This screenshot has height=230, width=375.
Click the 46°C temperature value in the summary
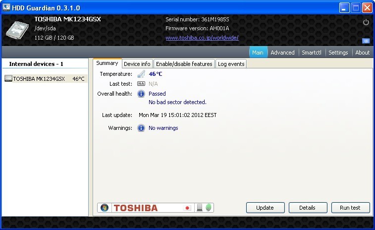156,74
